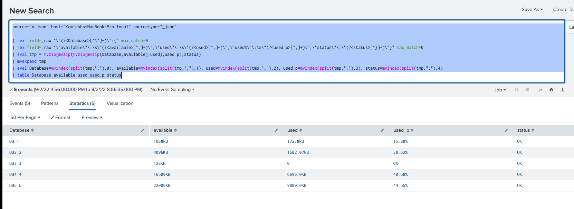Open the Patterns tab
The image size is (574, 209).
pos(50,103)
